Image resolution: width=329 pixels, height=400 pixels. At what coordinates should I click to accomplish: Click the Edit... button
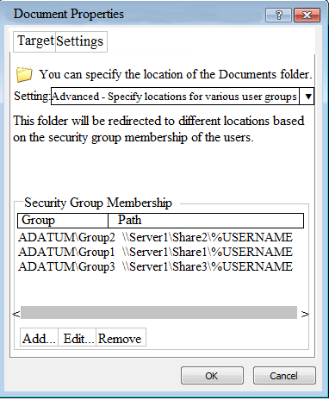77,337
